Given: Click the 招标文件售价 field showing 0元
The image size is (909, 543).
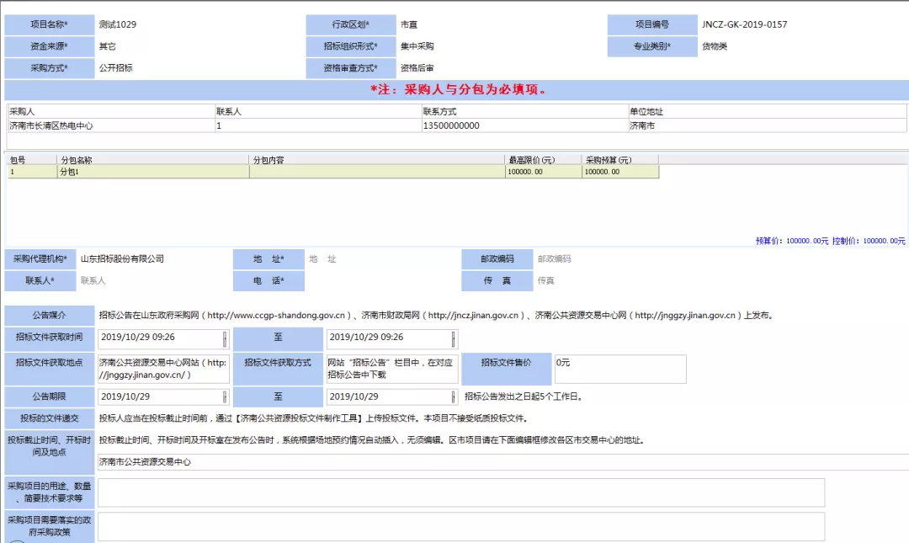Looking at the screenshot, I should 619,369.
